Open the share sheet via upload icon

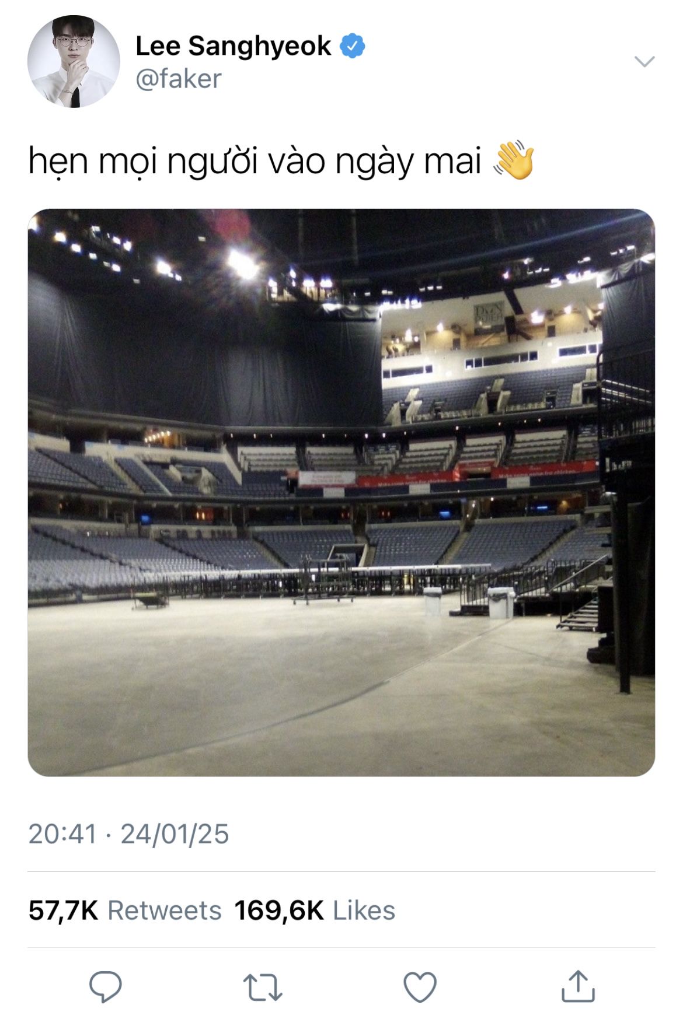point(578,986)
